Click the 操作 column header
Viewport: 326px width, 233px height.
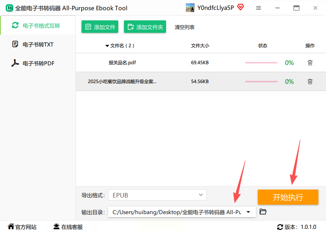[310, 46]
